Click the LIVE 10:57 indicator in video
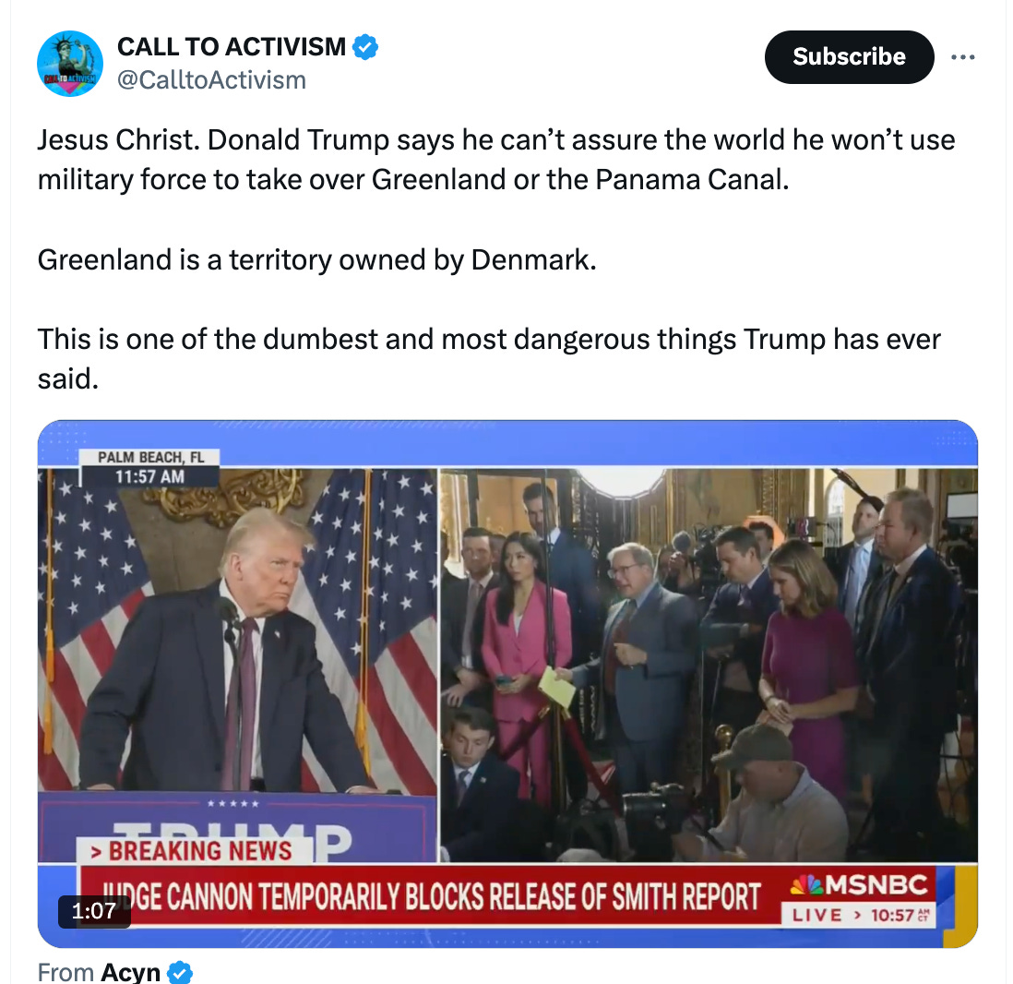This screenshot has height=984, width=1013. 859,915
